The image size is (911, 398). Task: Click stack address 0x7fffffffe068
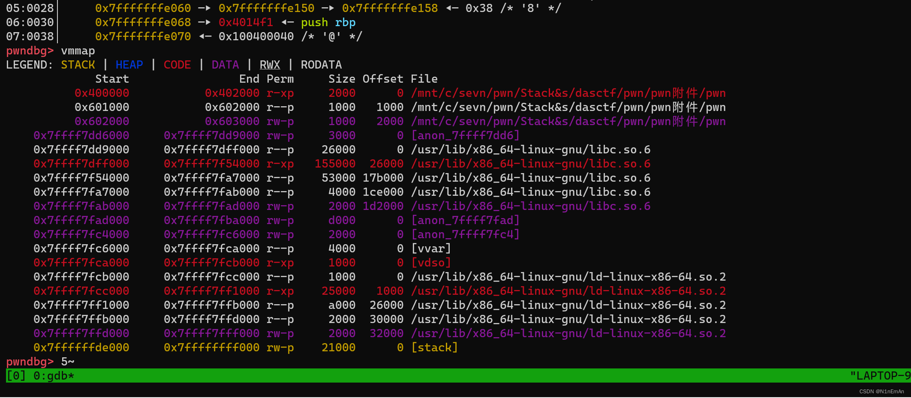pyautogui.click(x=143, y=22)
